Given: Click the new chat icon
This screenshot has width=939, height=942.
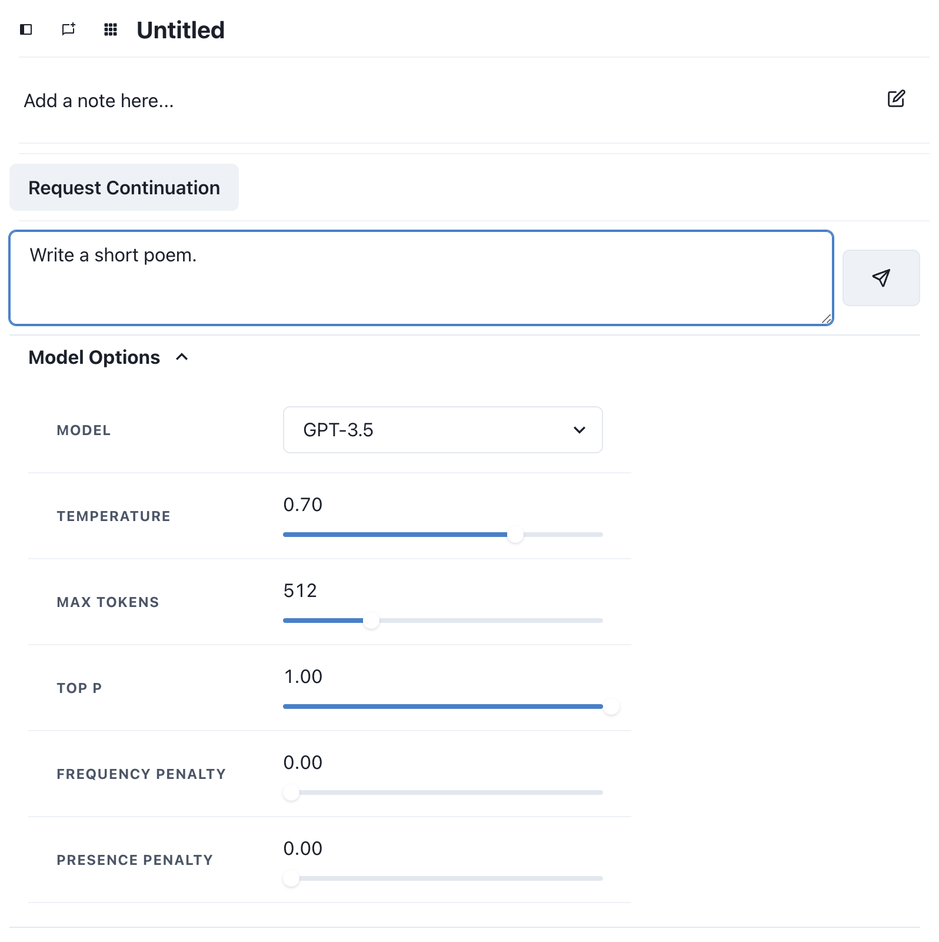Looking at the screenshot, I should tap(68, 29).
